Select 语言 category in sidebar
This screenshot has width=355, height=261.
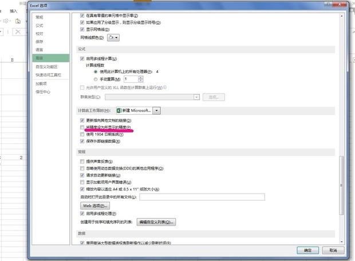tap(39, 50)
